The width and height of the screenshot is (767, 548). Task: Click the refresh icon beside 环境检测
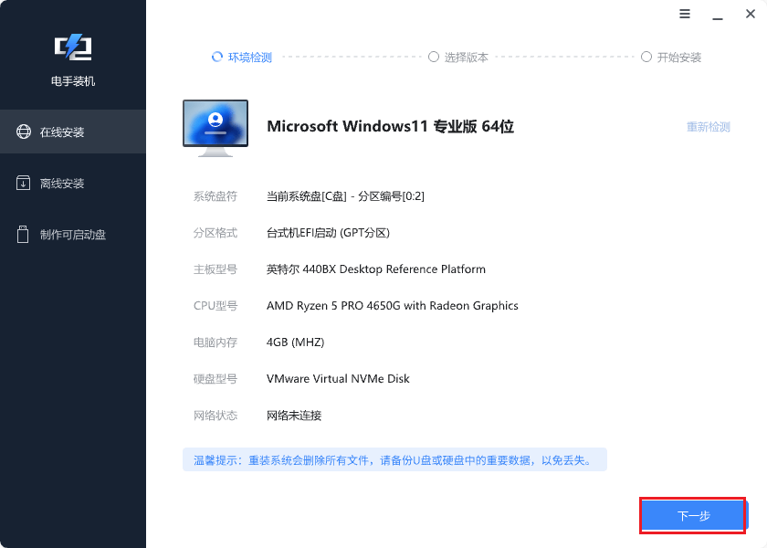tap(217, 56)
